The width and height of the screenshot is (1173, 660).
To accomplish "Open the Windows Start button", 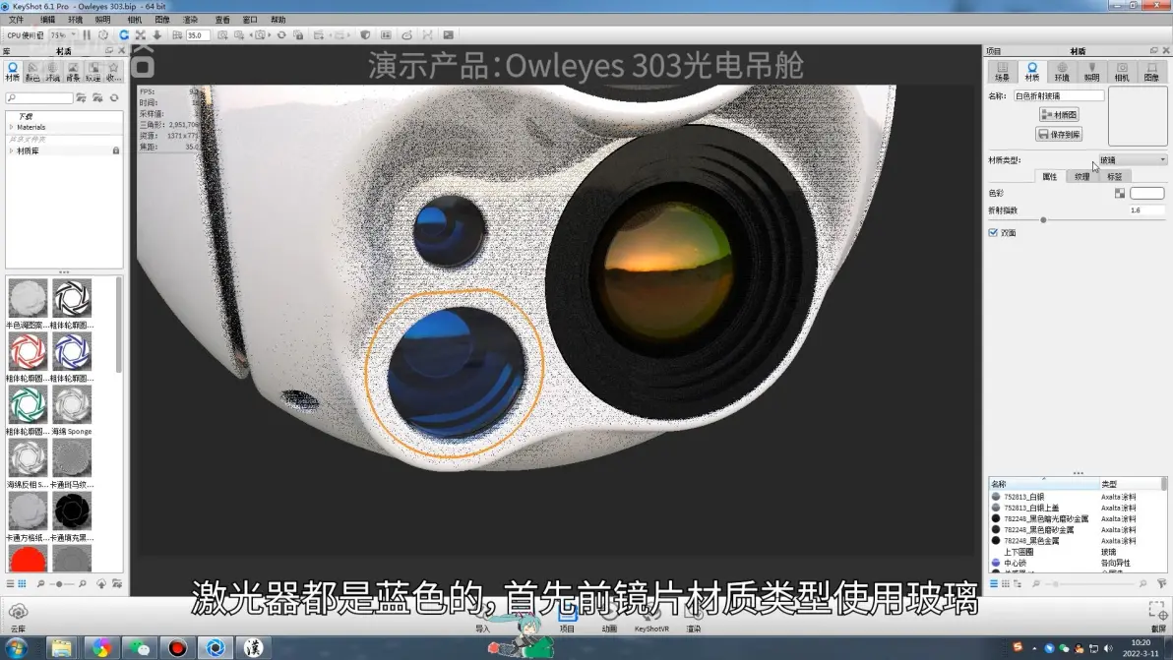I will click(16, 647).
